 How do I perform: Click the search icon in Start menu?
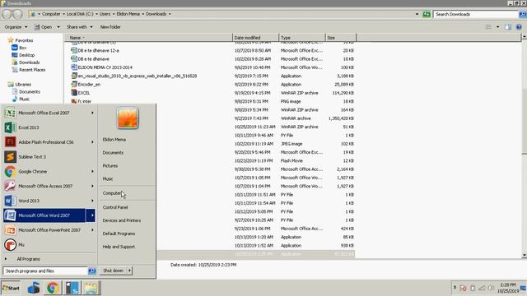click(91, 271)
